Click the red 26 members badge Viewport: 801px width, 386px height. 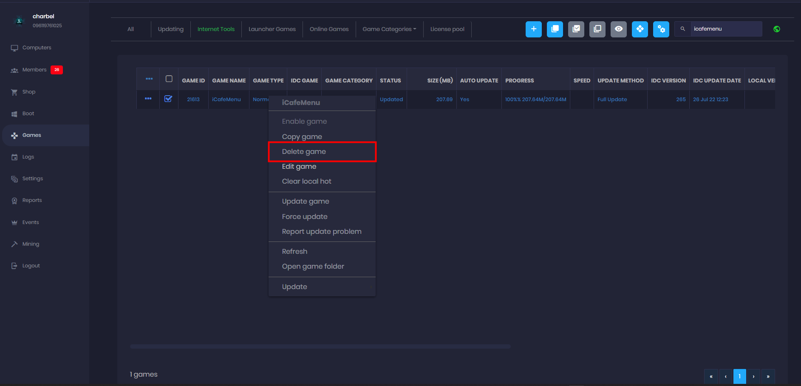tap(57, 70)
